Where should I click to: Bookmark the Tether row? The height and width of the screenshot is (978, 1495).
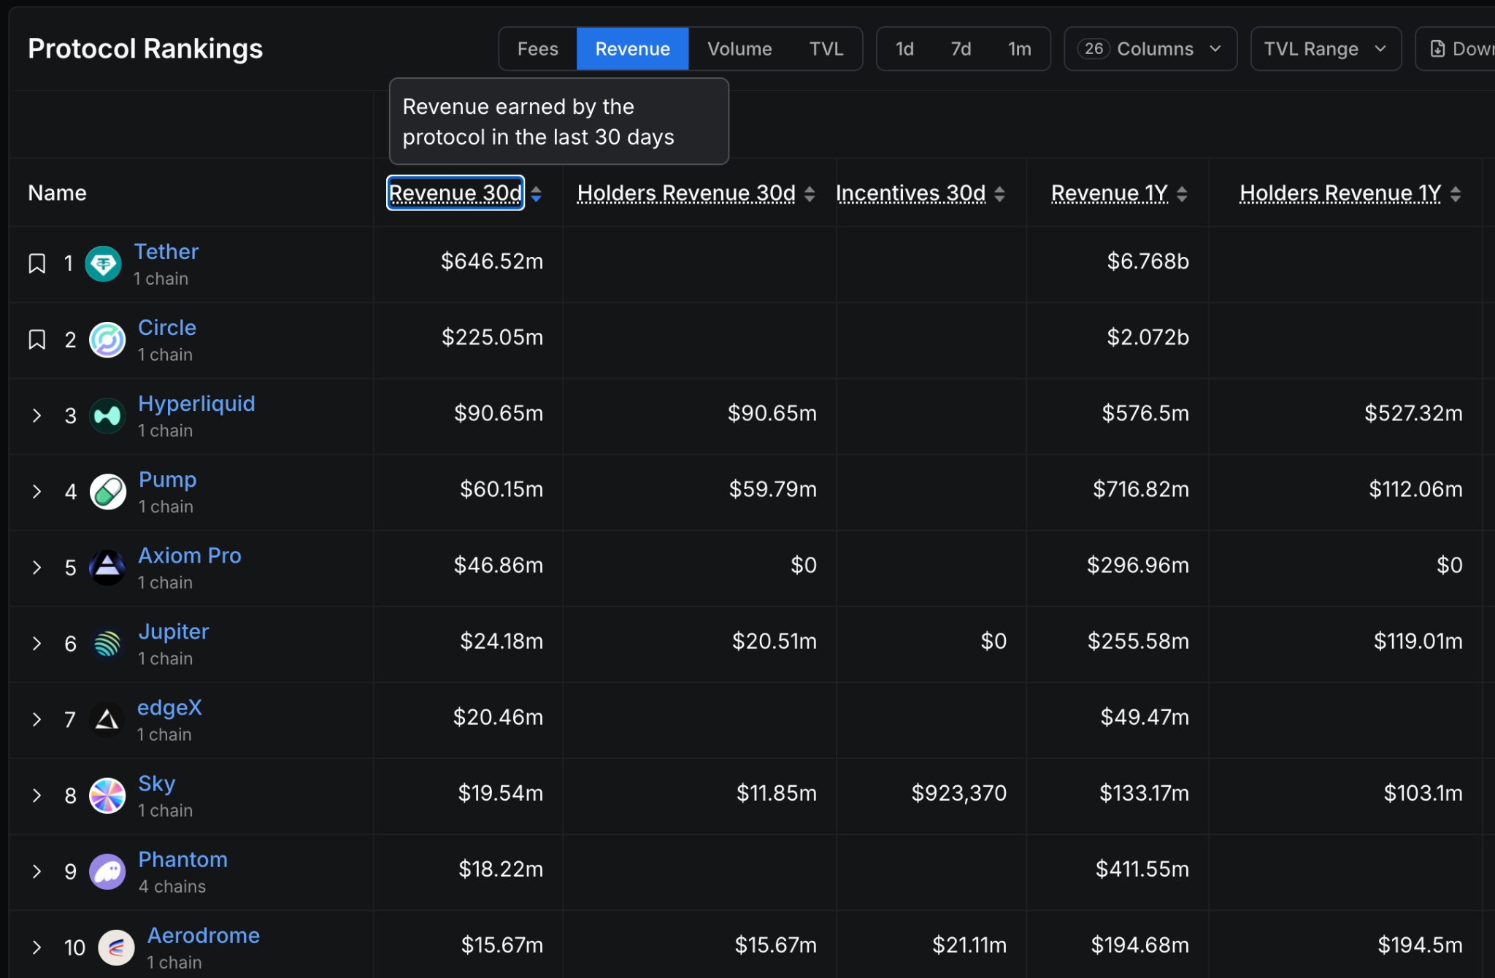point(36,263)
